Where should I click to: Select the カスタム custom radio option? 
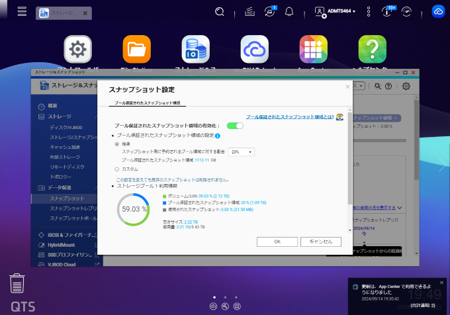pyautogui.click(x=117, y=169)
